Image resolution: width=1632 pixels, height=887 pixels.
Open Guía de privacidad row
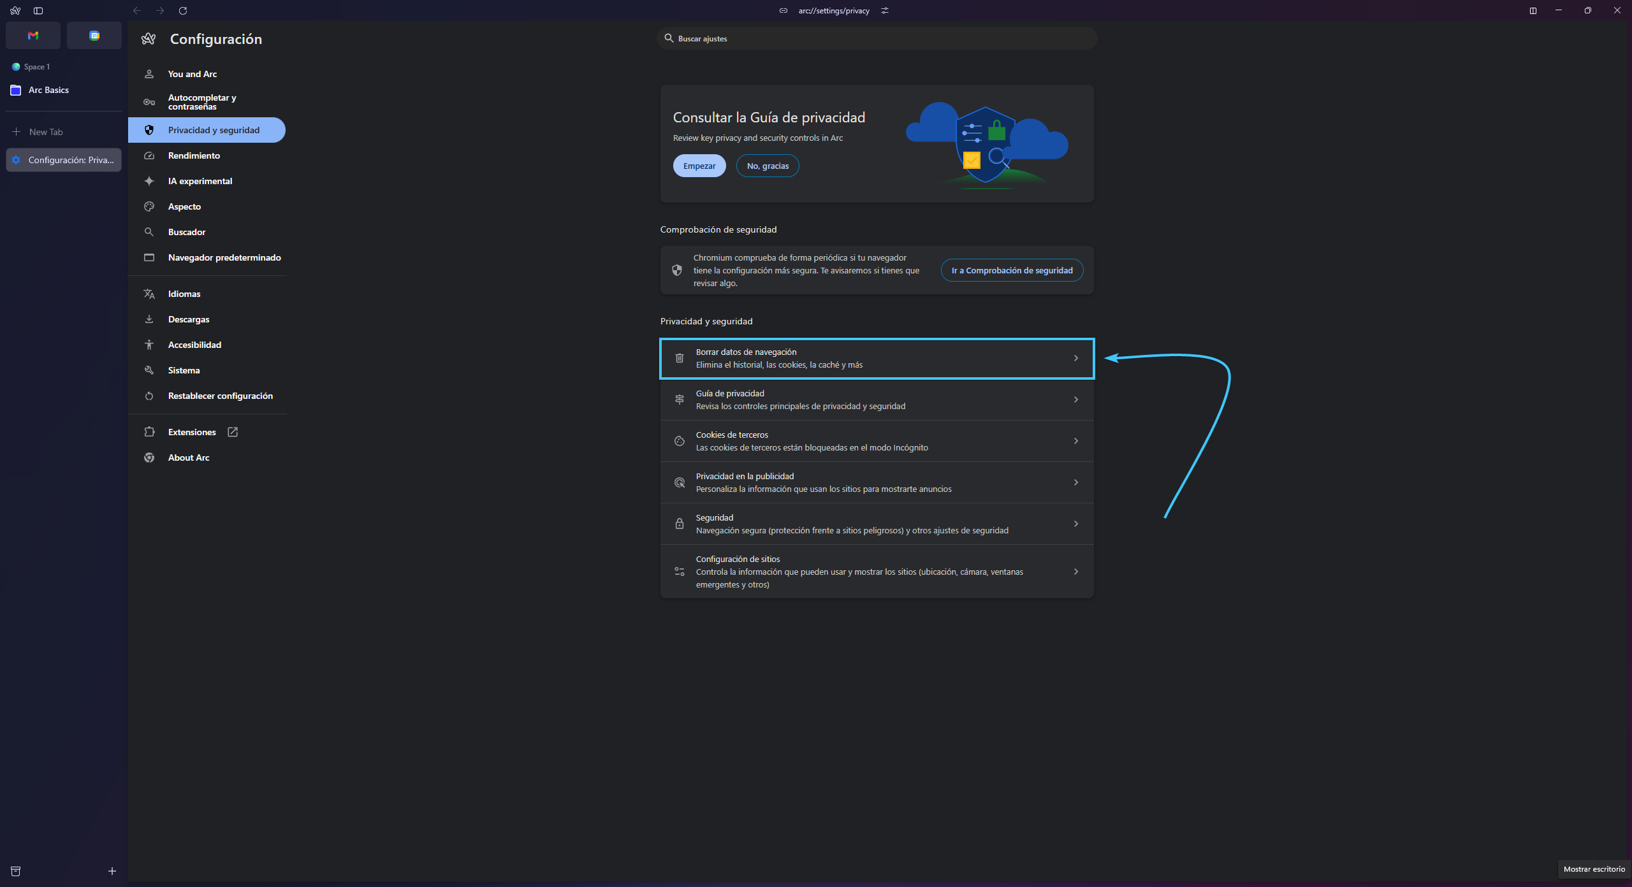coord(877,400)
